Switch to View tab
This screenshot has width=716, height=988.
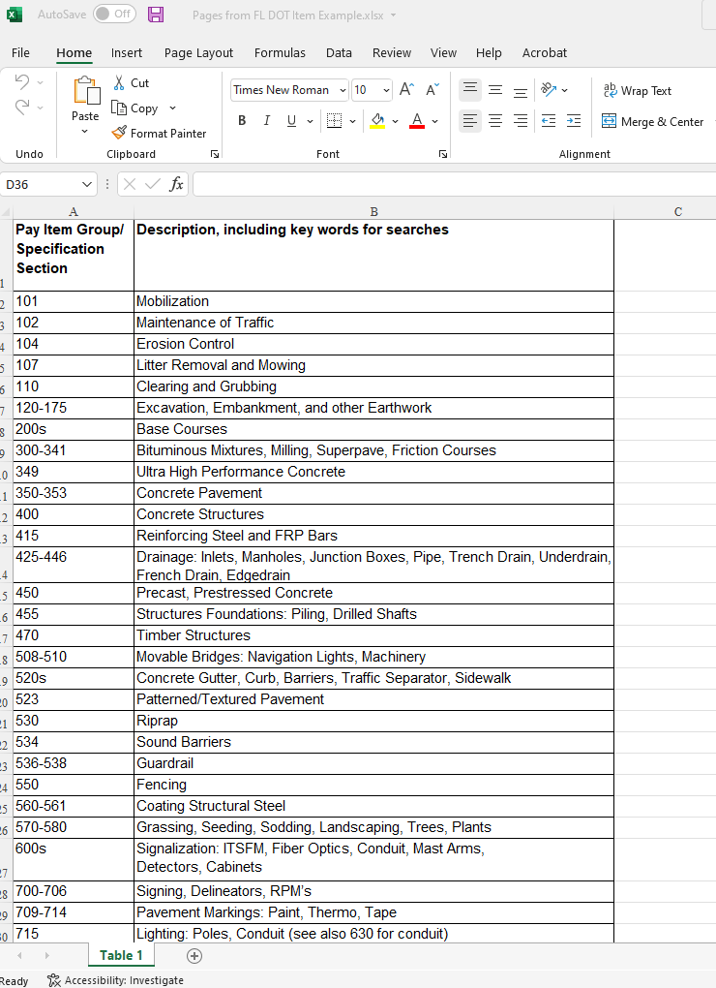(443, 53)
